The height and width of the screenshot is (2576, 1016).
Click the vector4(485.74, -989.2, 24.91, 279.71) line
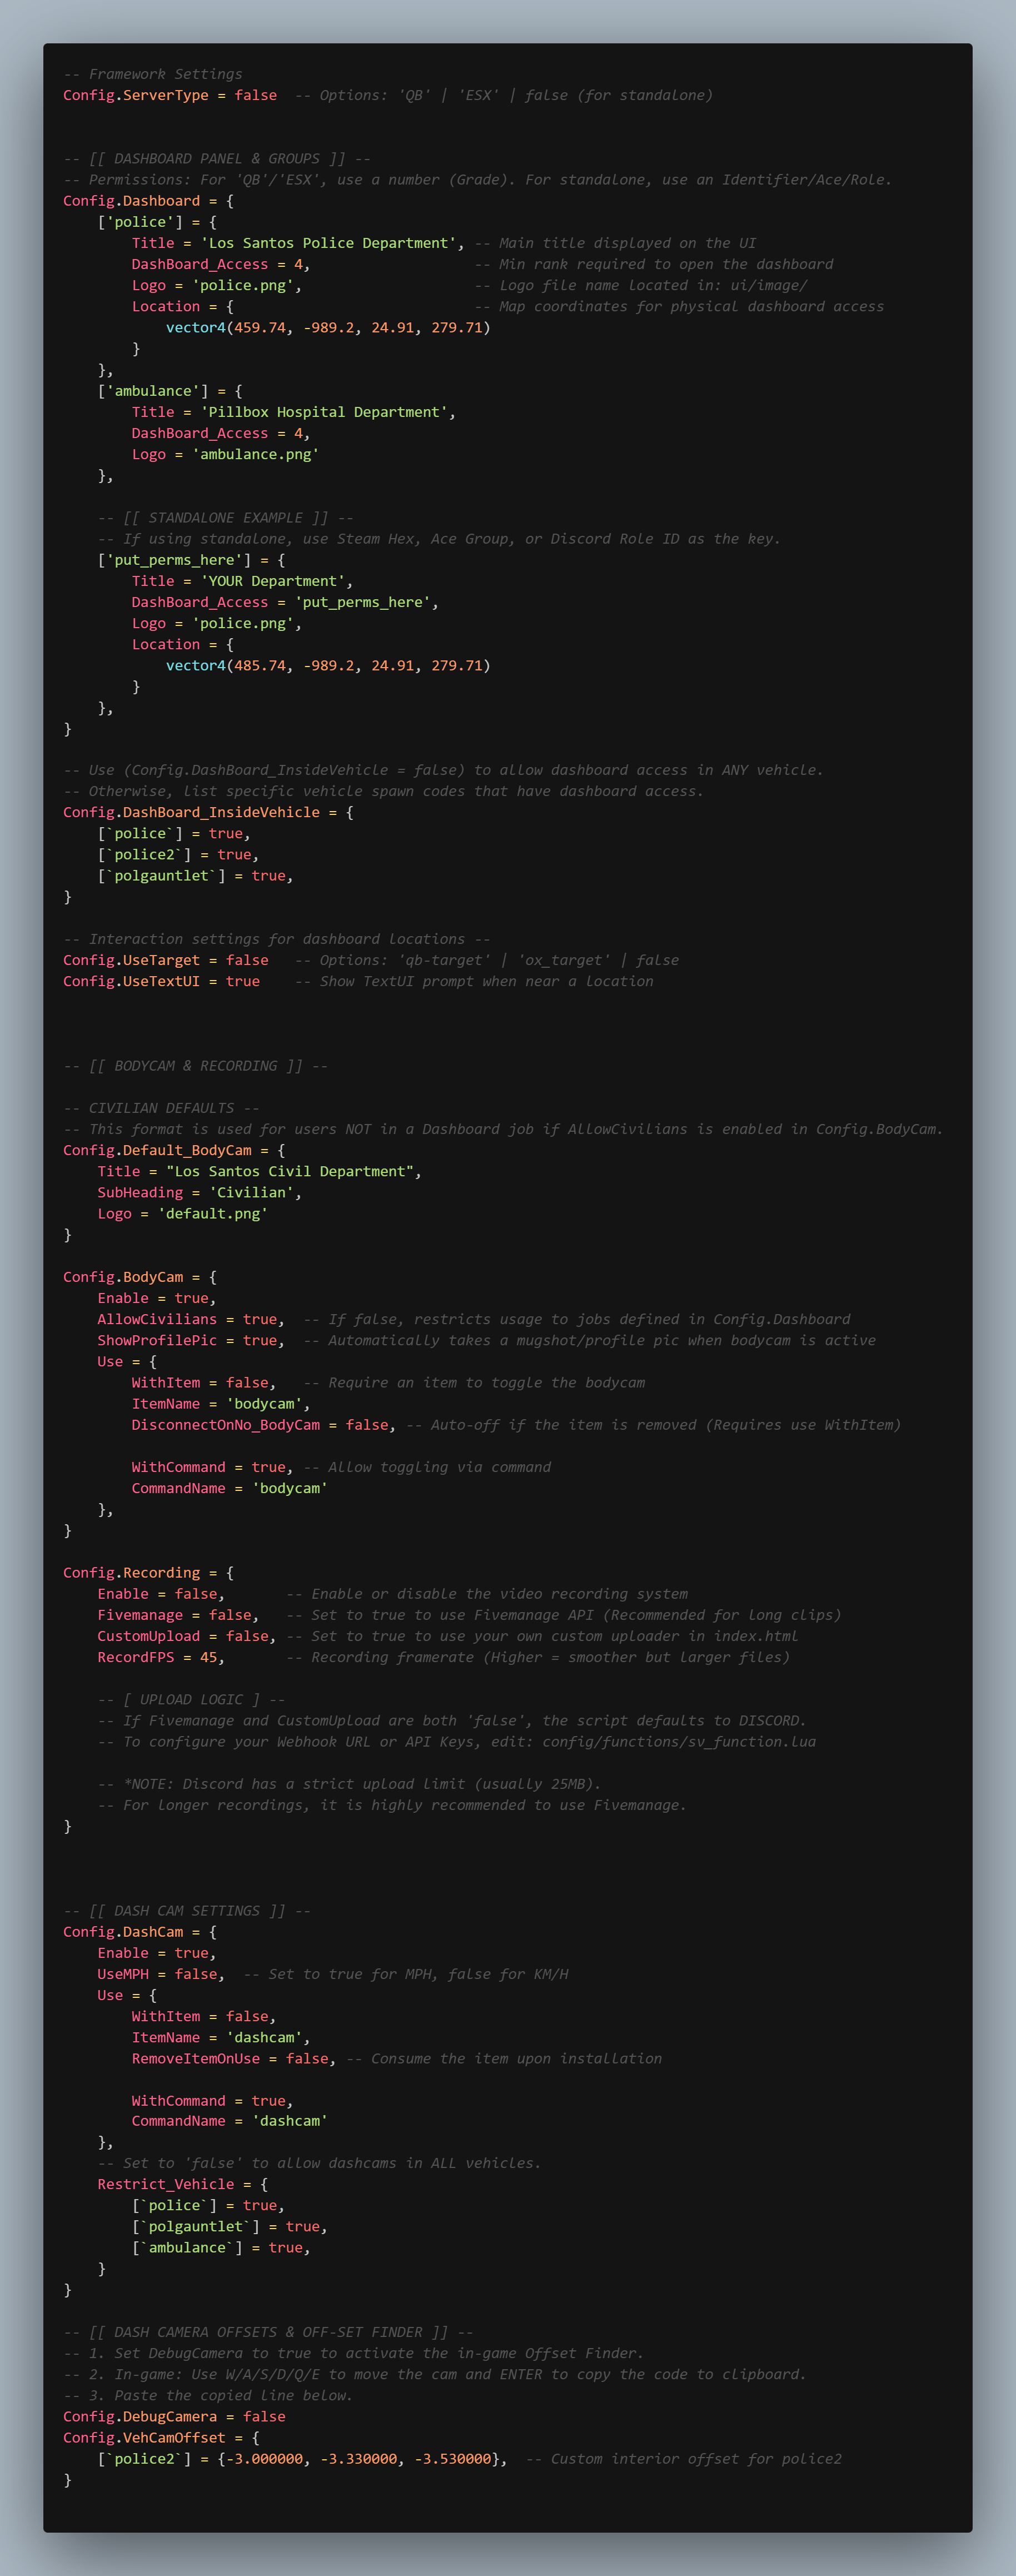click(328, 665)
